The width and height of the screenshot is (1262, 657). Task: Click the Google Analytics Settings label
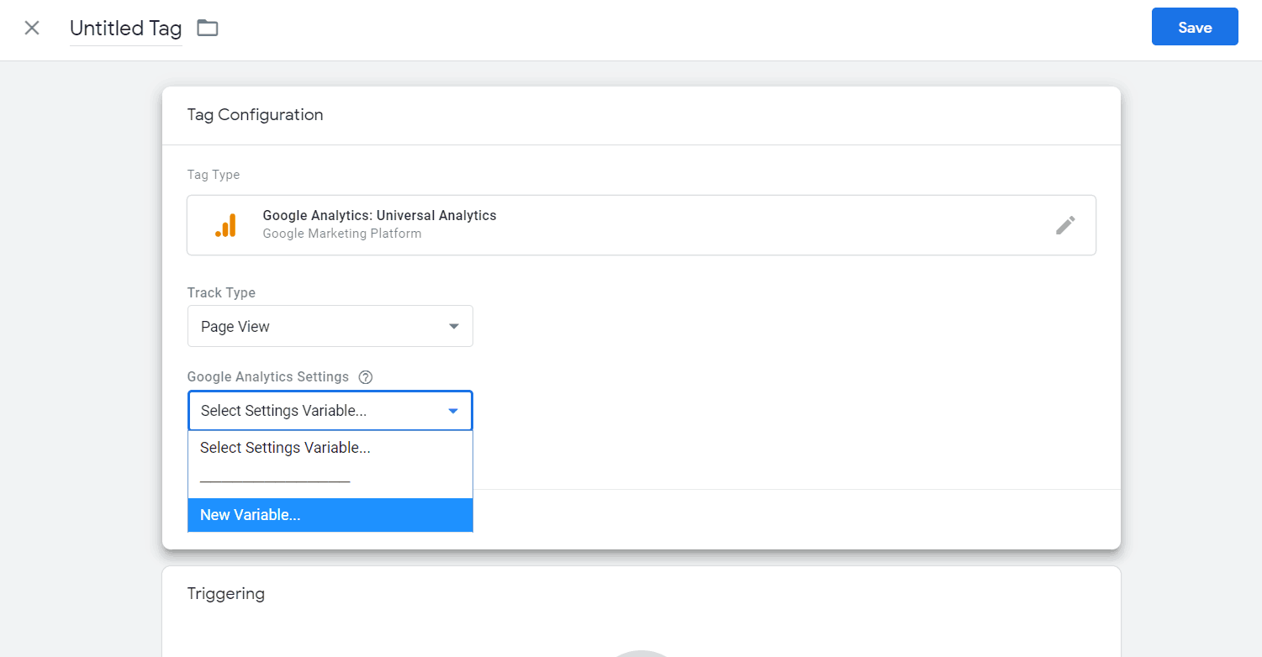267,377
